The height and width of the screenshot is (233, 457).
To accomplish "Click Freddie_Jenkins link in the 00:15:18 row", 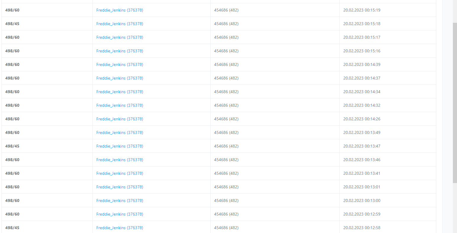I will (120, 24).
